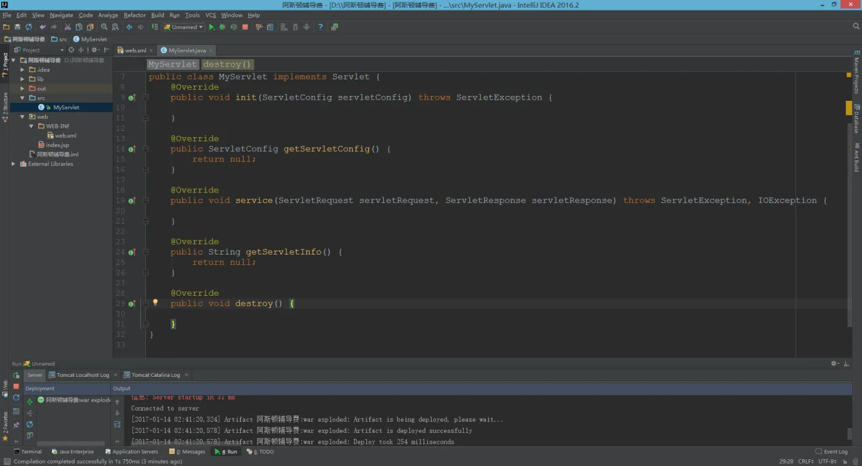
Task: Open the Tomcat Catalina Log tab
Action: coord(156,375)
